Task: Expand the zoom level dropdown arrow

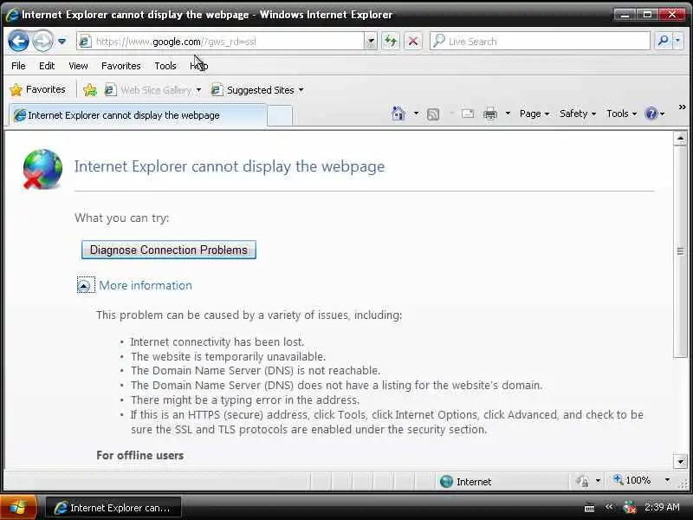Action: click(x=667, y=480)
